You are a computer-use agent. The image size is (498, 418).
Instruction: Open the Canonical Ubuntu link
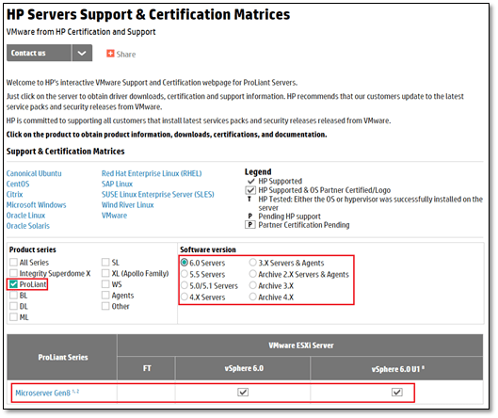coord(34,173)
